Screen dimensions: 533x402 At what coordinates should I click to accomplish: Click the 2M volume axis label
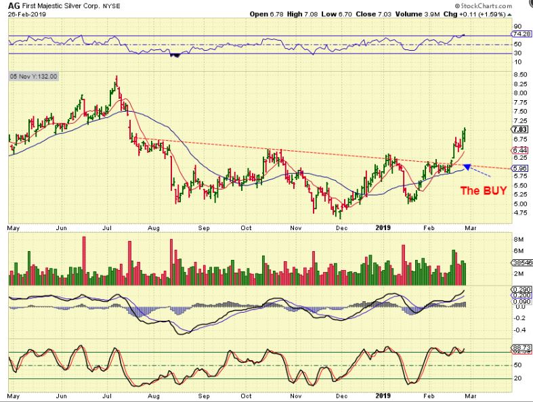(x=518, y=274)
